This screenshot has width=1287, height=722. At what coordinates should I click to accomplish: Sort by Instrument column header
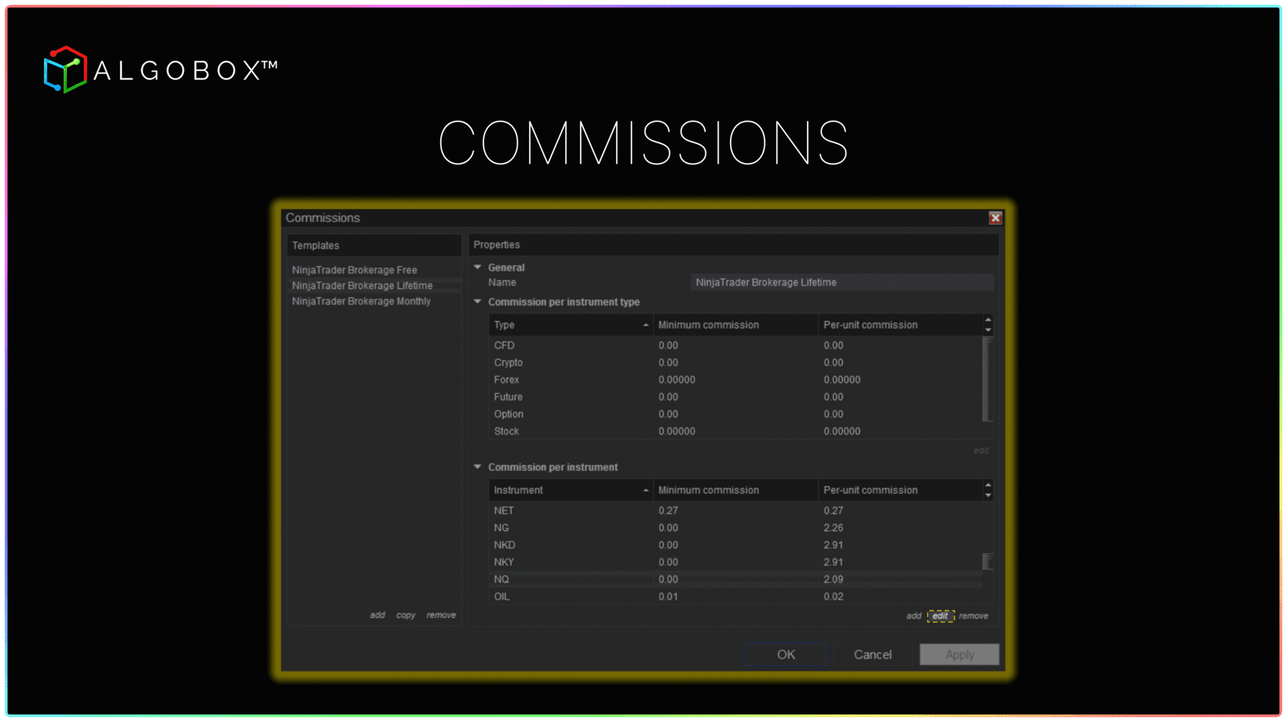coord(570,490)
